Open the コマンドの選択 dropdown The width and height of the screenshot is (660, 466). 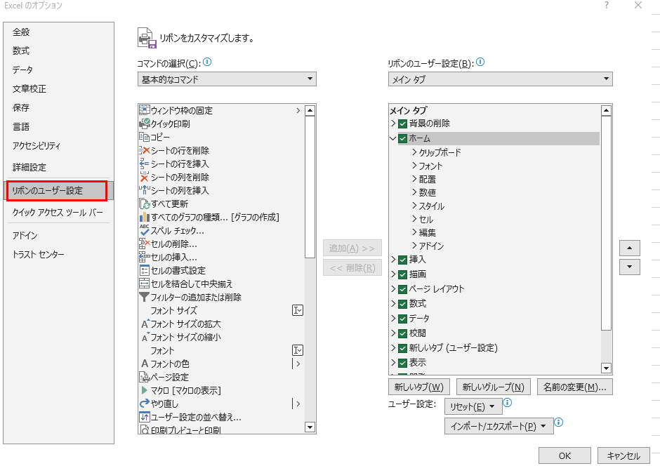pyautogui.click(x=227, y=79)
